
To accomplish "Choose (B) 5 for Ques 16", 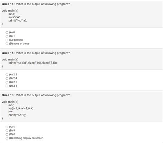I will click(x=7, y=131).
